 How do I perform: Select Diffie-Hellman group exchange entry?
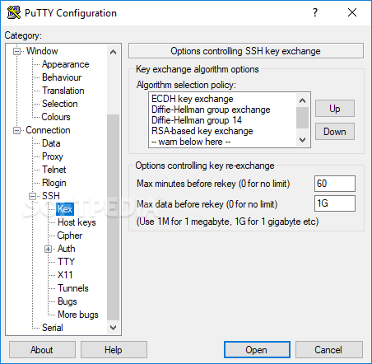click(211, 110)
